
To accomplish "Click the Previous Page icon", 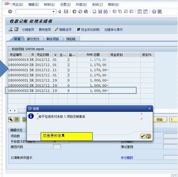I will click(x=120, y=11).
